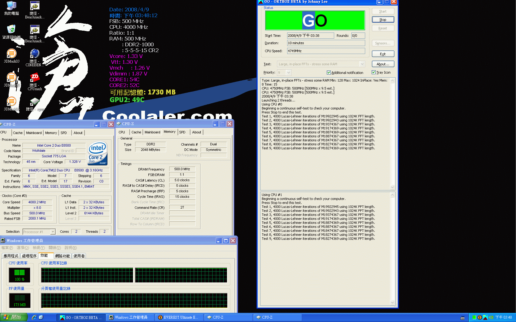Viewport: 516px width, 322px height.
Task: Switch to 使用者 tab in Task Manager
Action: pyautogui.click(x=79, y=256)
